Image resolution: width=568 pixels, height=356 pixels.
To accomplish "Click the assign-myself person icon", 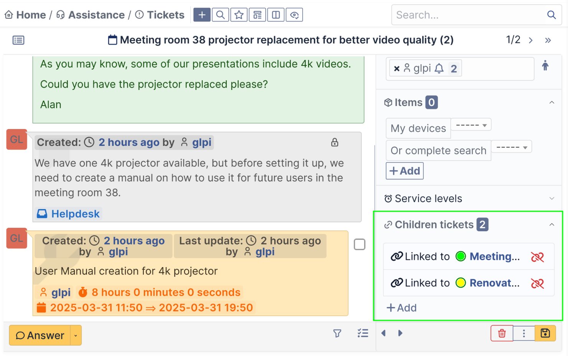I will (545, 66).
